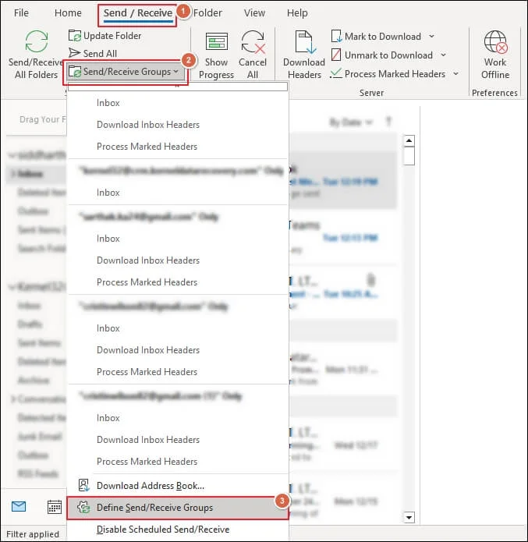Click the message list scroll down arrow
528x542 pixels.
[x=409, y=517]
